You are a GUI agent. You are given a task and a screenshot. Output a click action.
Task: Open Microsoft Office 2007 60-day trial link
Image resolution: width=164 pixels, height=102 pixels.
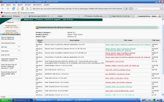9,74
